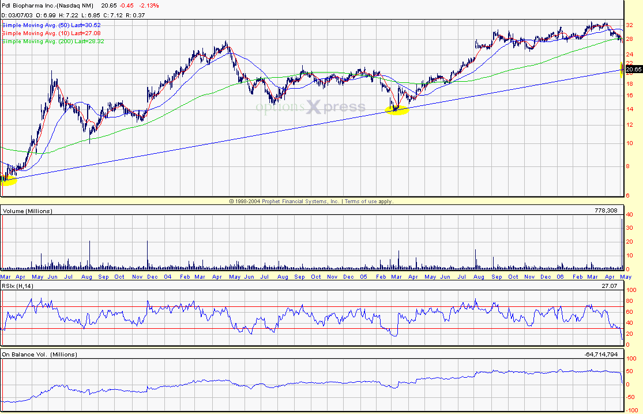Open the "Terms of use apply." link

click(369, 202)
